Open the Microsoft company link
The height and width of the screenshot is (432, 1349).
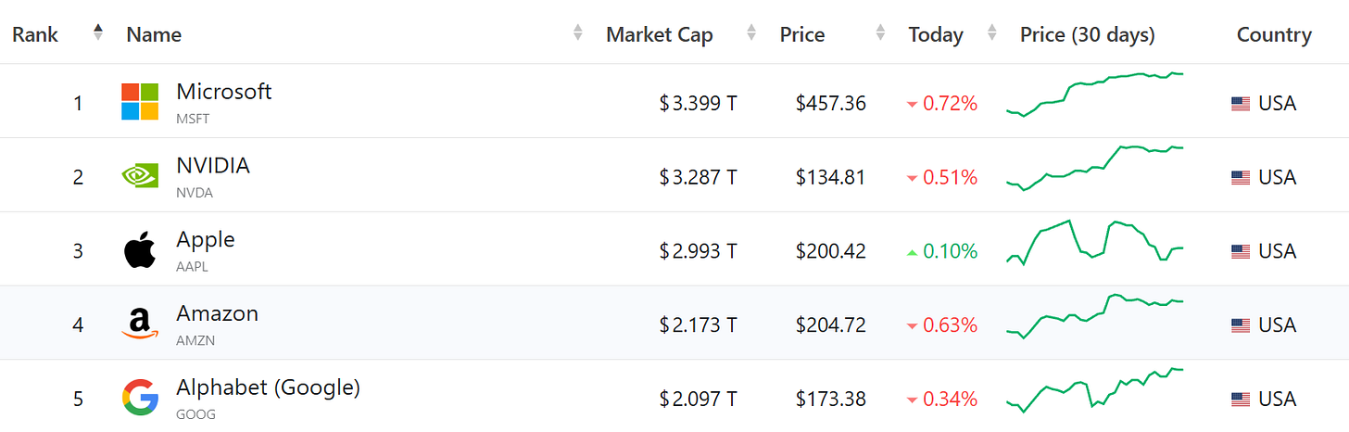(223, 92)
